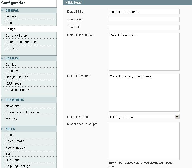Click the Title Suffix input field
Image resolution: width=192 pixels, height=168 pixels.
coord(144,27)
